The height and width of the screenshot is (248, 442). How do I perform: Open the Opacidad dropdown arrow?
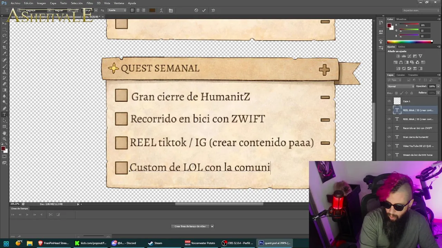tap(438, 86)
